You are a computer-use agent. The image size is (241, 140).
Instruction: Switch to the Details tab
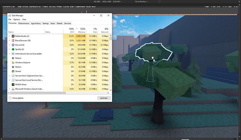click(x=59, y=23)
